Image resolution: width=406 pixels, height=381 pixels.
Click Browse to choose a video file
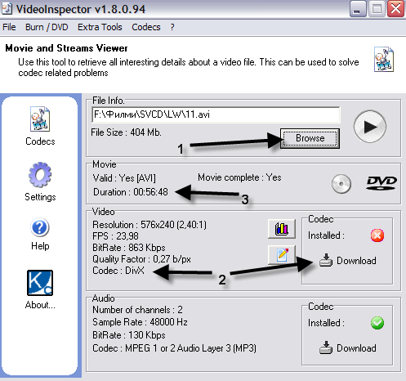tap(310, 138)
